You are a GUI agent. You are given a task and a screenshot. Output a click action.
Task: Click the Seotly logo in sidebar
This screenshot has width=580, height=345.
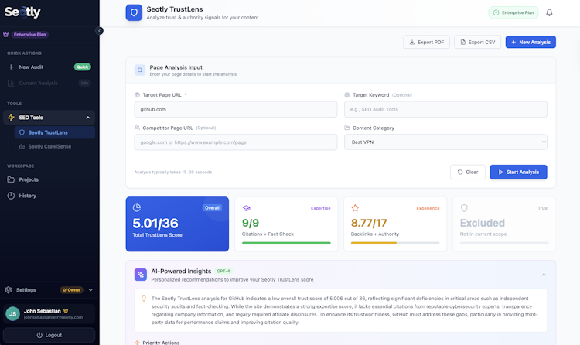click(x=22, y=12)
